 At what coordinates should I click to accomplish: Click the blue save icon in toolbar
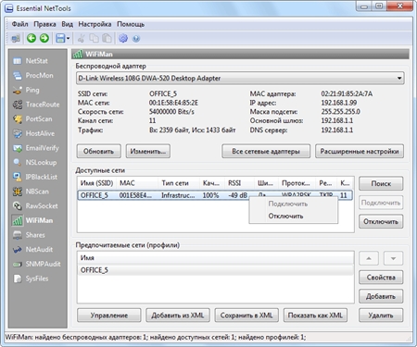click(60, 38)
